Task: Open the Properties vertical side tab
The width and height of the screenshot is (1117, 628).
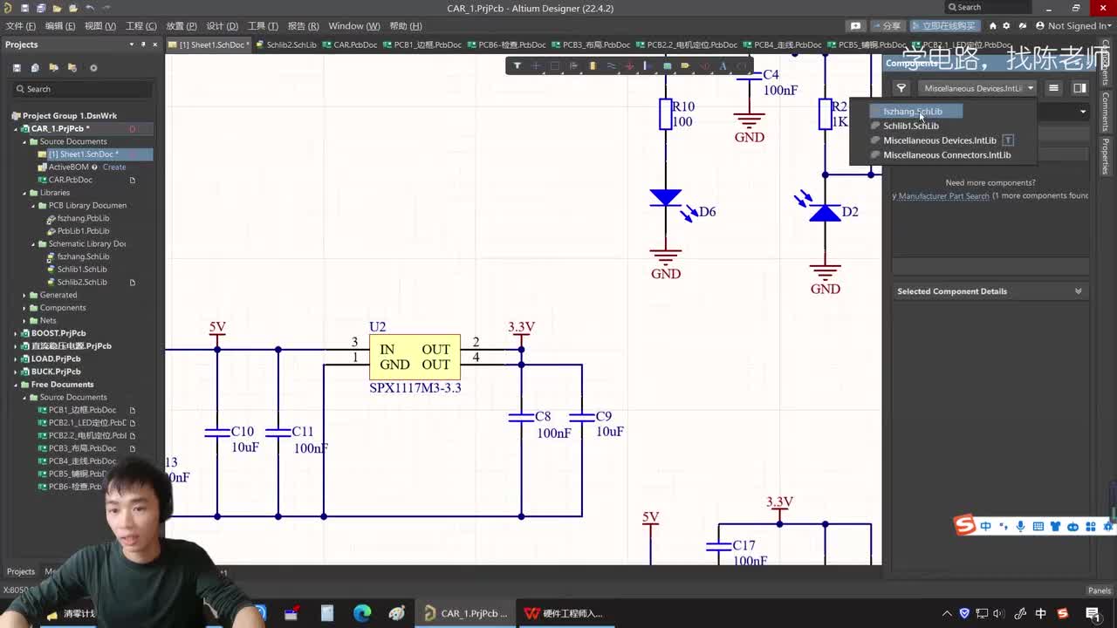Action: point(1105,154)
